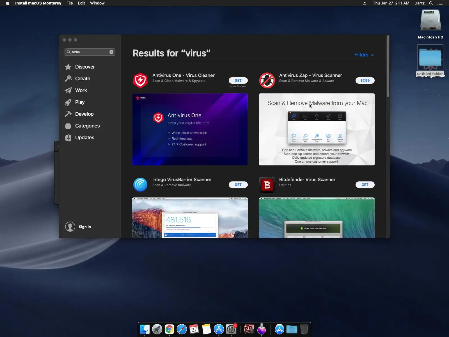Screen dimensions: 449x337
Task: Open System Preferences from the dock
Action: (231, 329)
